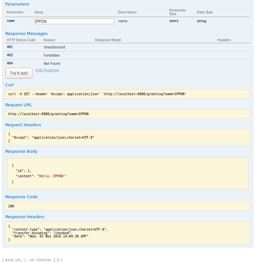Screen dimensions: 256x262
Task: Click the HTTP Status Code column header
Action: 21,40
